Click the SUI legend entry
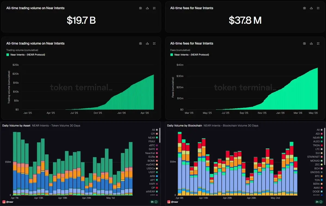326x206 pixels. pos(319,153)
